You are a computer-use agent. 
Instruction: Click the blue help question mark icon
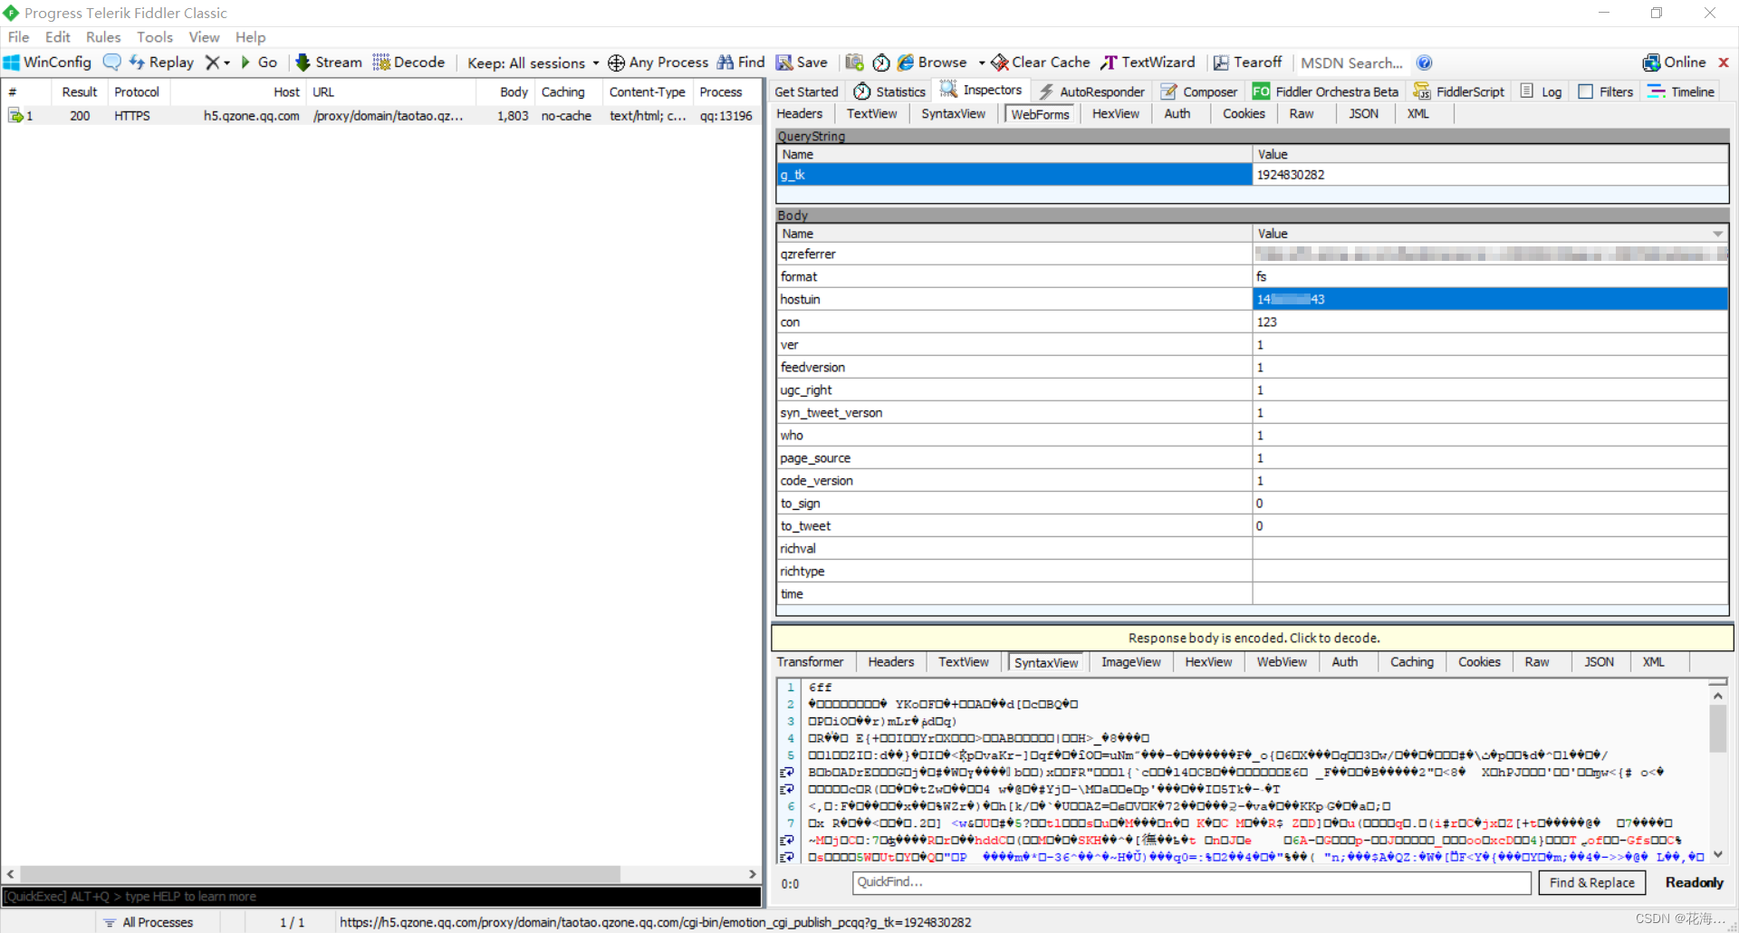[1425, 63]
